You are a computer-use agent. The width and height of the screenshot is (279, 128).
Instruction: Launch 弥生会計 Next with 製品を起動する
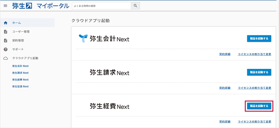259,39
